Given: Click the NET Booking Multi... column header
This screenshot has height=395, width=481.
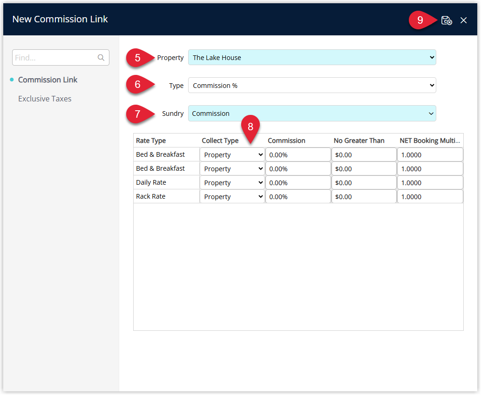Looking at the screenshot, I should tap(430, 141).
